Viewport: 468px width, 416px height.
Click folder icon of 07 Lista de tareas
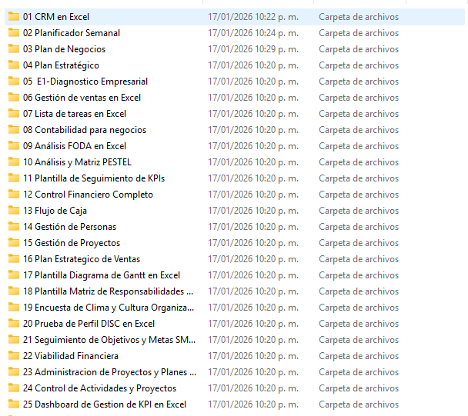coord(14,113)
